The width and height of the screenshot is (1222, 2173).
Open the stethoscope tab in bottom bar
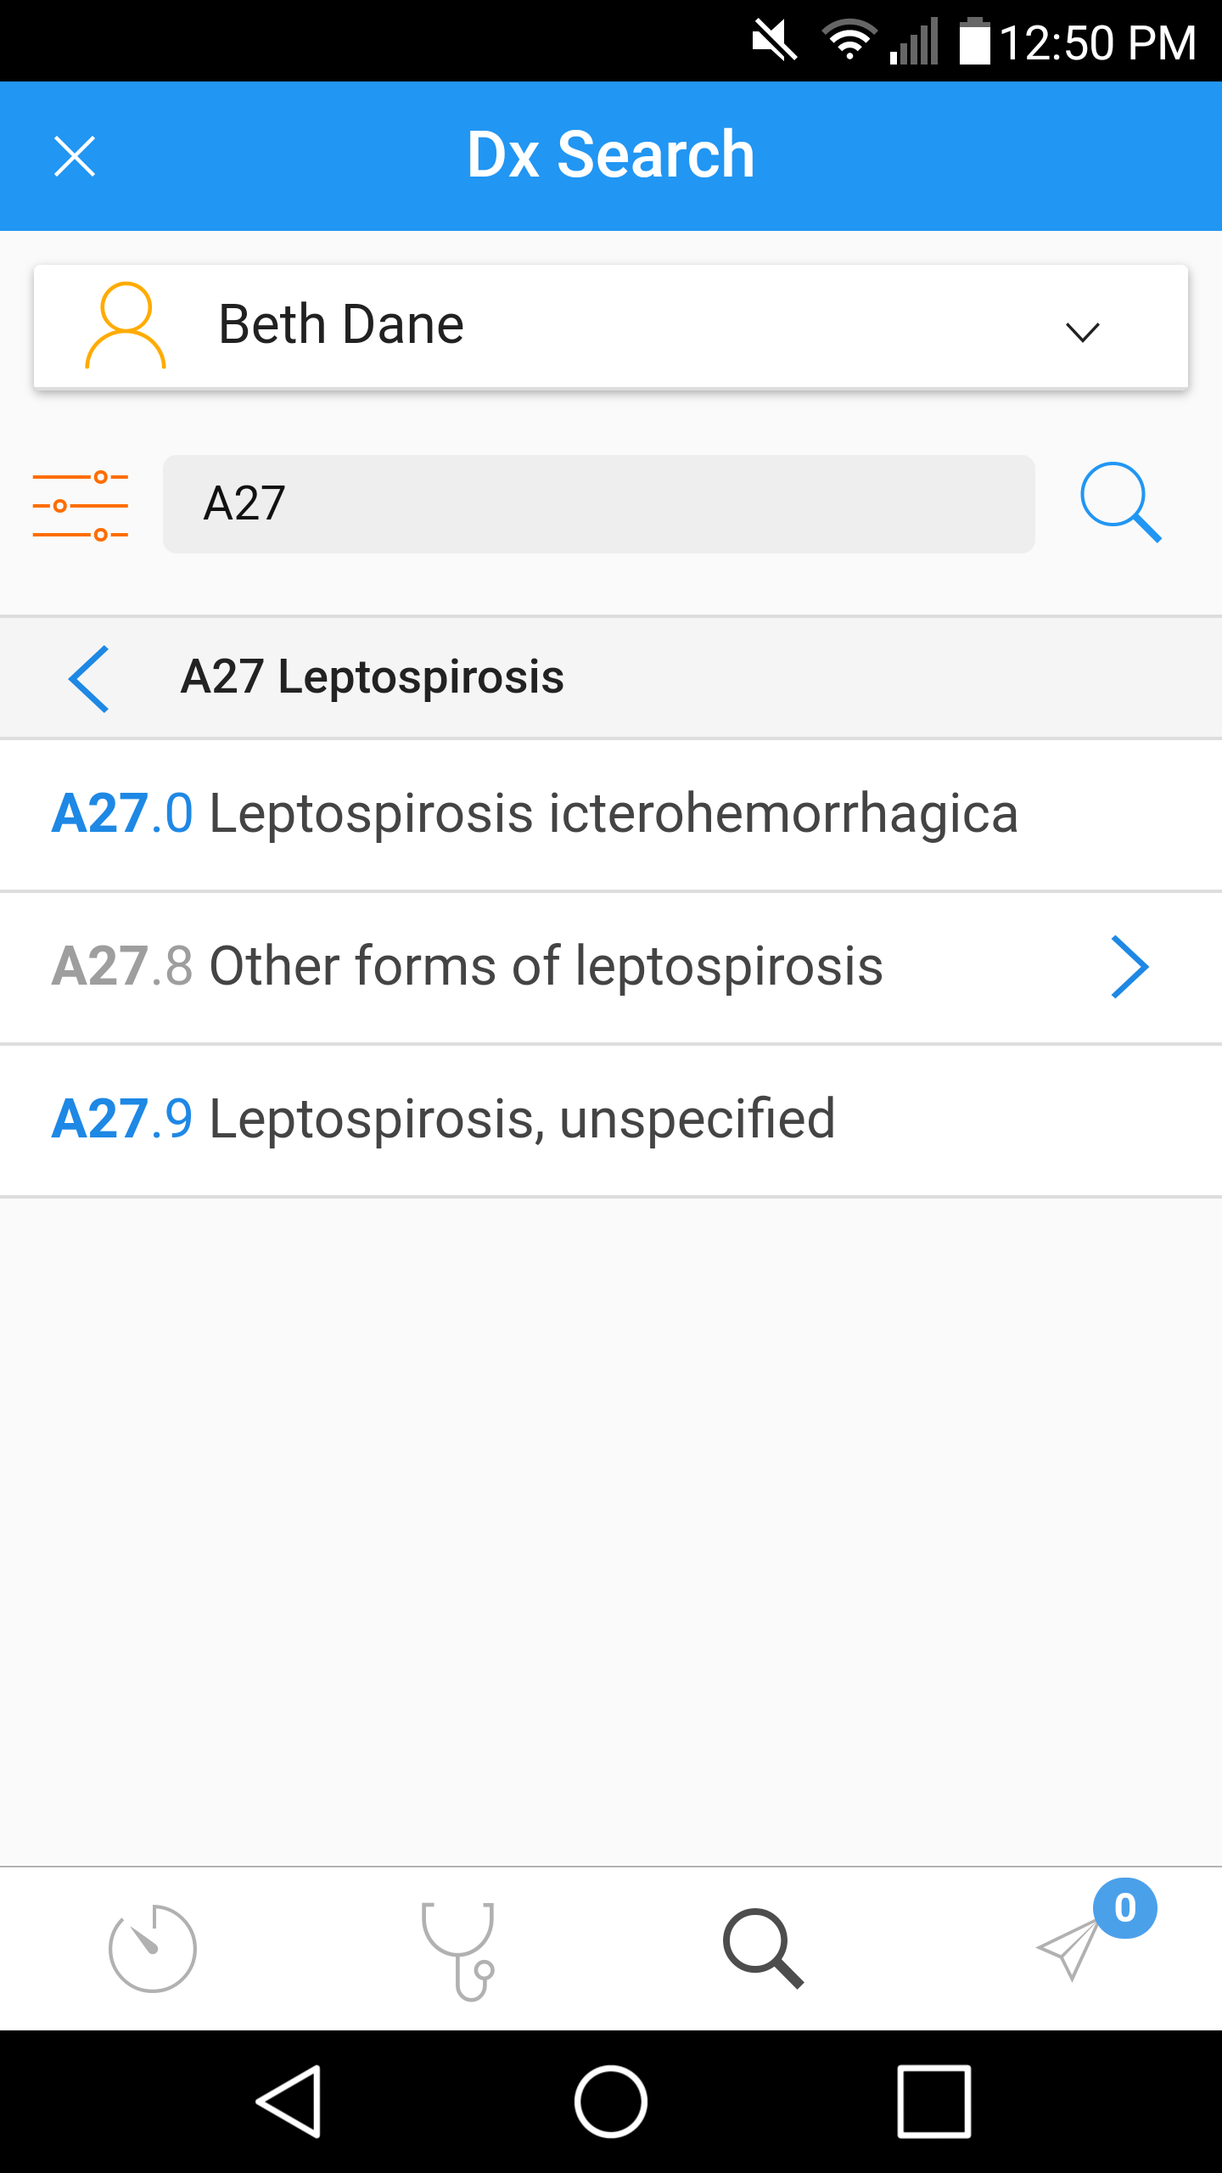pyautogui.click(x=458, y=1950)
